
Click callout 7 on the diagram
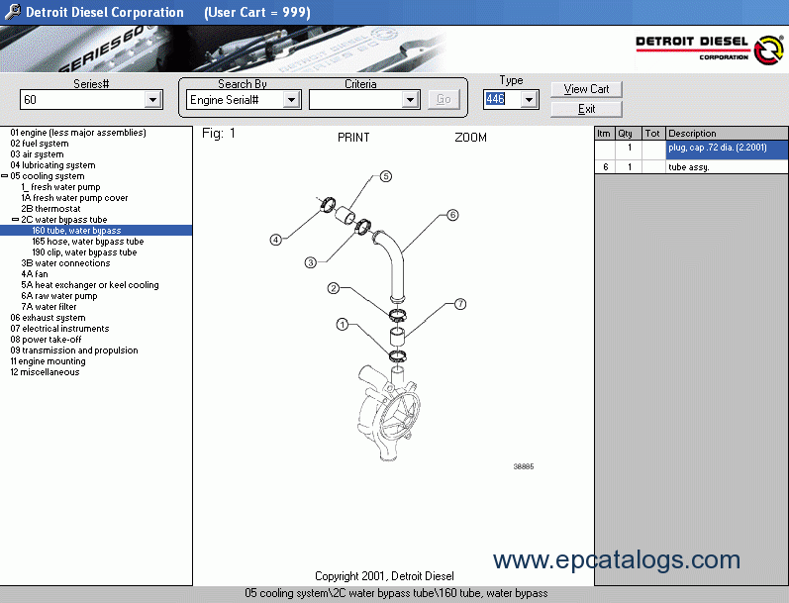point(460,304)
